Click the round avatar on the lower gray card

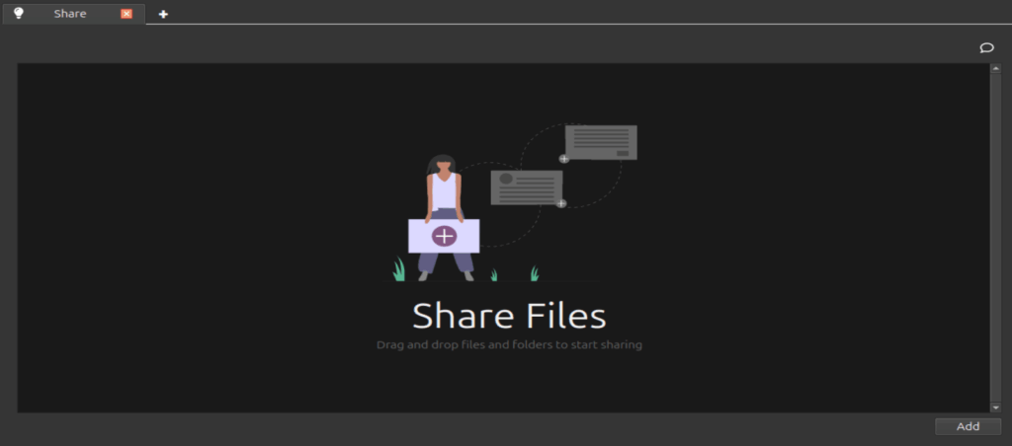click(506, 179)
